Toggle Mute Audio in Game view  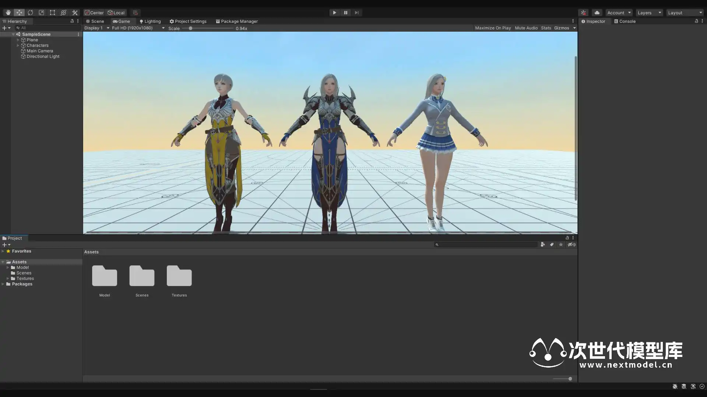526,28
